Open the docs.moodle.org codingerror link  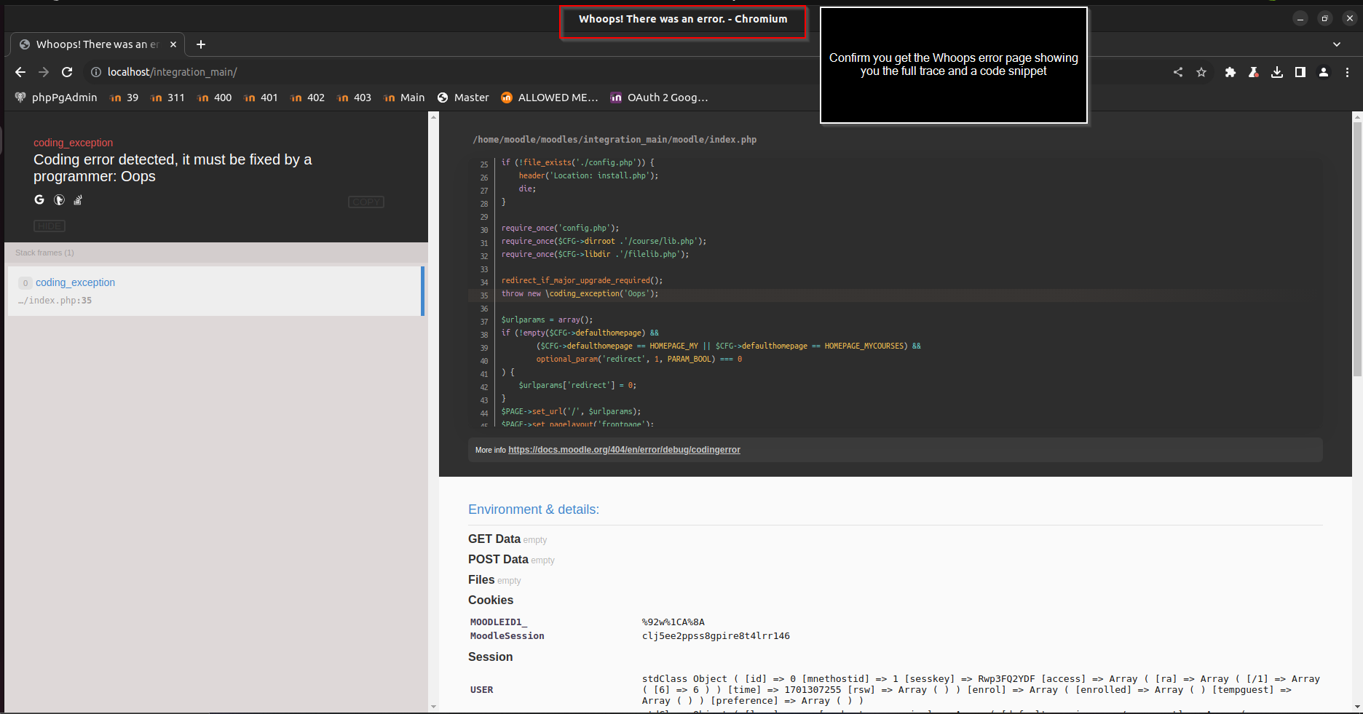[624, 450]
